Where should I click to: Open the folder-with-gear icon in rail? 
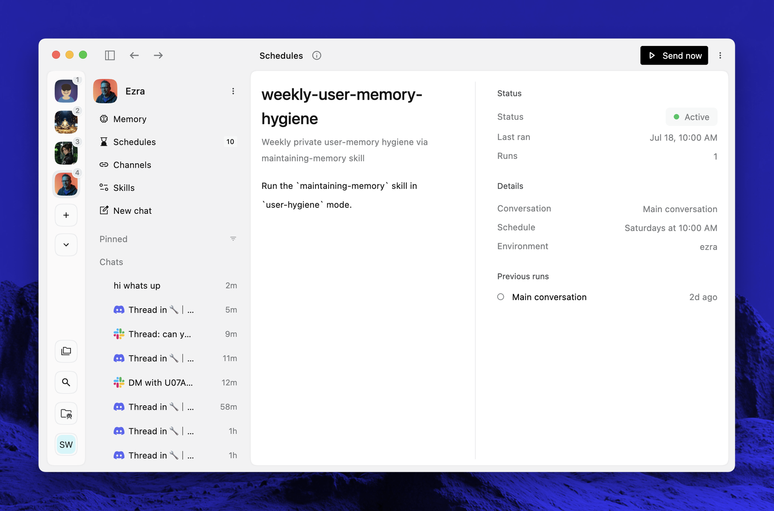pos(66,413)
